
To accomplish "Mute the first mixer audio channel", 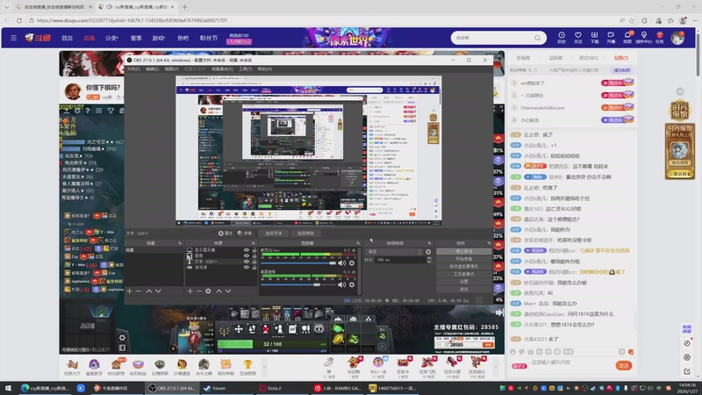I will [x=341, y=262].
